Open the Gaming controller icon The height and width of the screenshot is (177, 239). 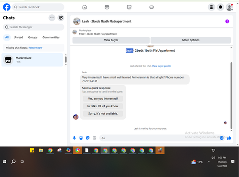(x=152, y=7)
